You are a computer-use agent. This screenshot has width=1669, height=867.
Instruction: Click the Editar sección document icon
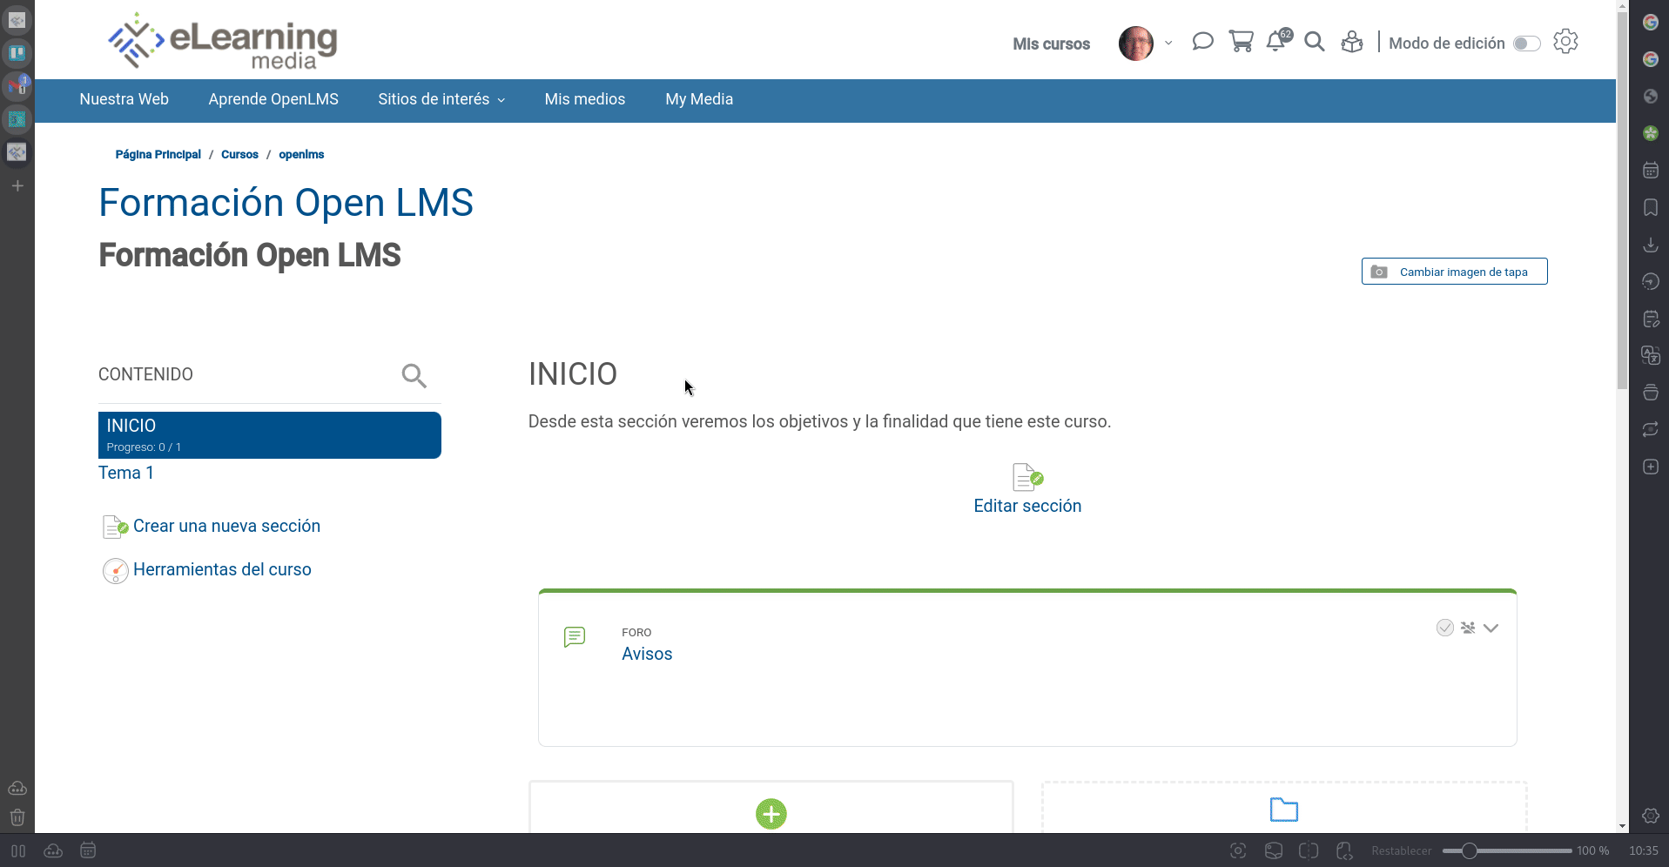click(x=1027, y=477)
